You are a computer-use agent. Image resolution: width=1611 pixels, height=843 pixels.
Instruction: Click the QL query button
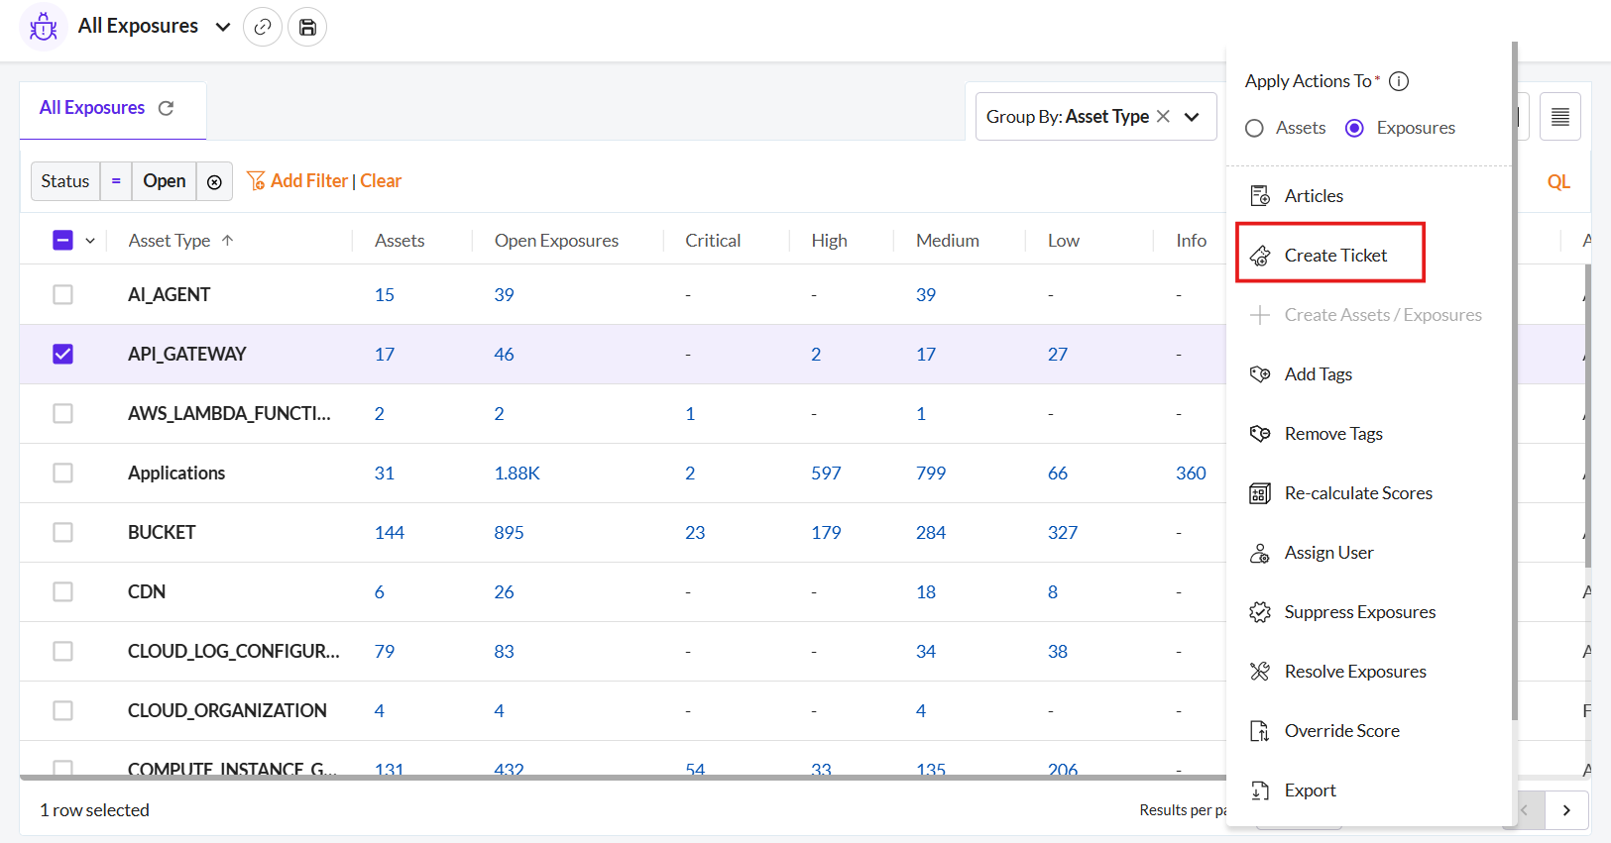point(1558,181)
